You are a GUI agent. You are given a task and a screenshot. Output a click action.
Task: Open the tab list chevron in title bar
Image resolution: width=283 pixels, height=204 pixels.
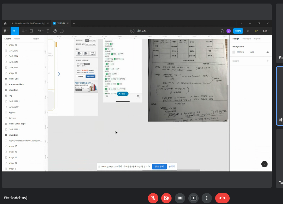coord(241,24)
